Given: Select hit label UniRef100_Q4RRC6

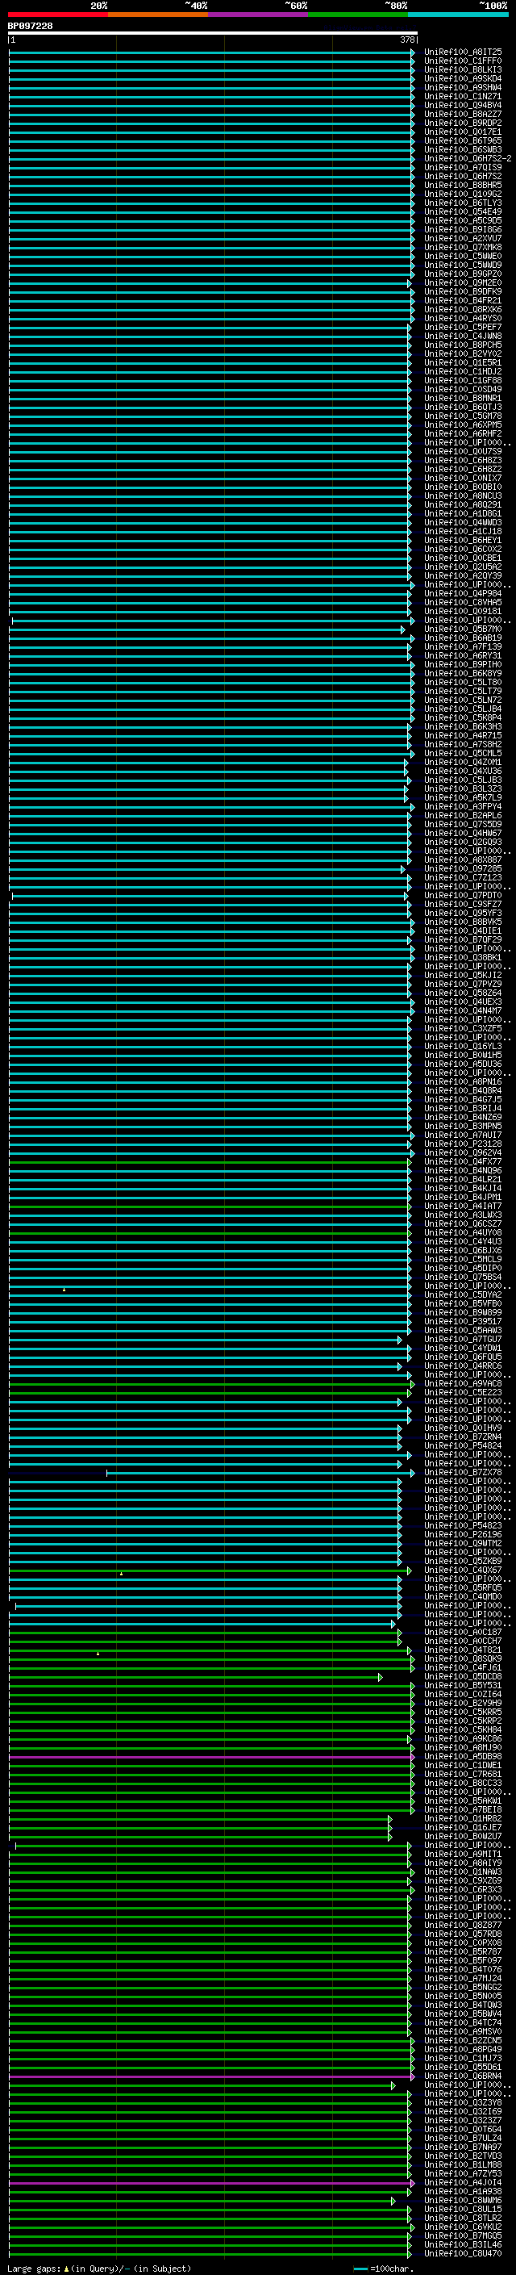Looking at the screenshot, I should click(x=463, y=1366).
